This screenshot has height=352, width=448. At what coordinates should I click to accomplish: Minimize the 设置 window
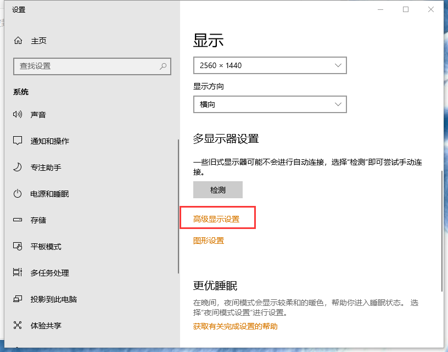tap(380, 9)
